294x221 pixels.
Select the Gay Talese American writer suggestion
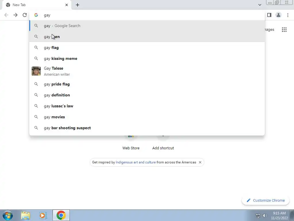147,71
